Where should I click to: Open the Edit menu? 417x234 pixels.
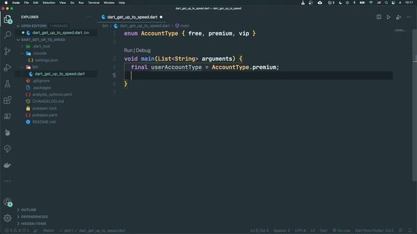[36, 3]
